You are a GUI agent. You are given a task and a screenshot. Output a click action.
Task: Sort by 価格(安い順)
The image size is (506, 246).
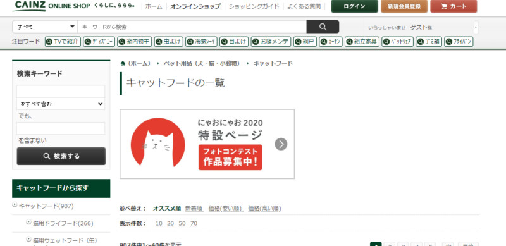pos(226,209)
